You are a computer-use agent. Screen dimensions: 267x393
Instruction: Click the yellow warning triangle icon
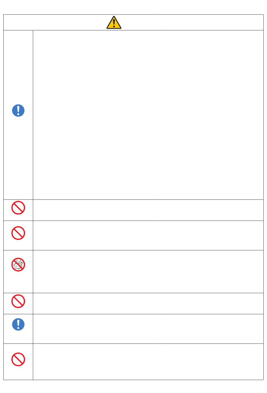click(x=114, y=23)
